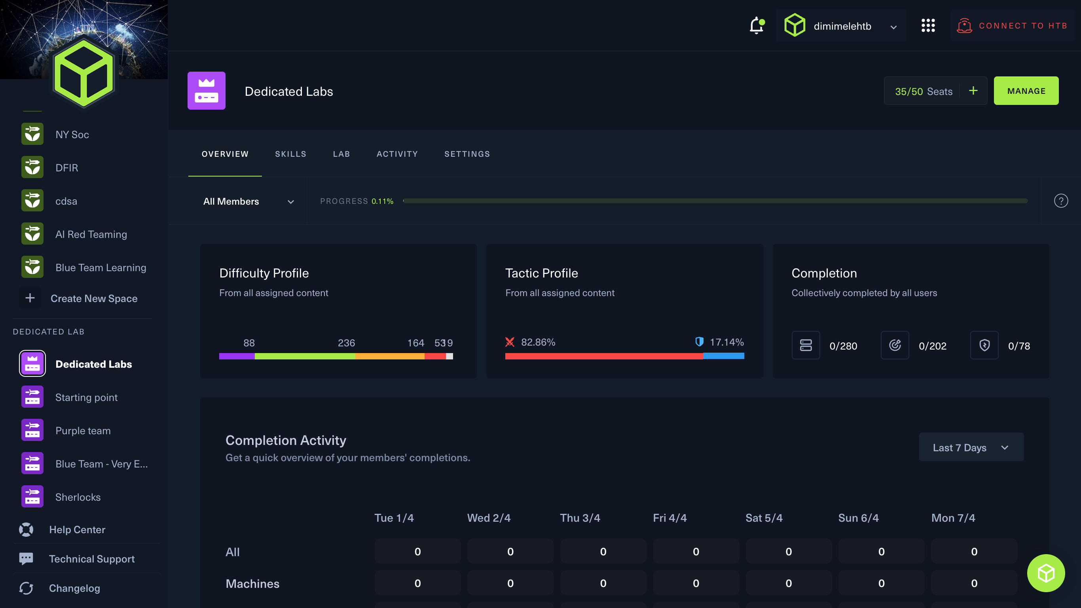The height and width of the screenshot is (608, 1081).
Task: Click the AI Red Teaming space icon
Action: point(32,234)
